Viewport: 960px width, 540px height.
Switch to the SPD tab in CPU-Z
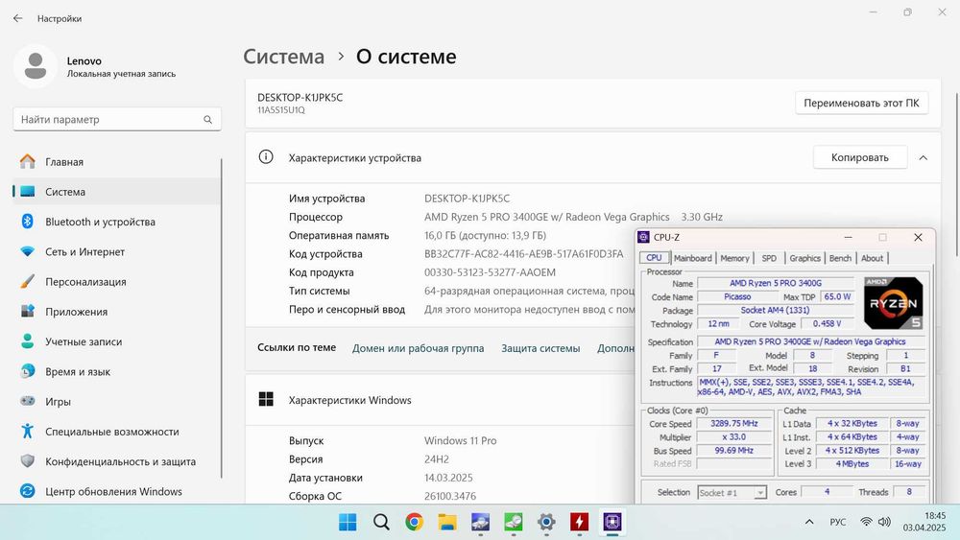click(x=769, y=258)
